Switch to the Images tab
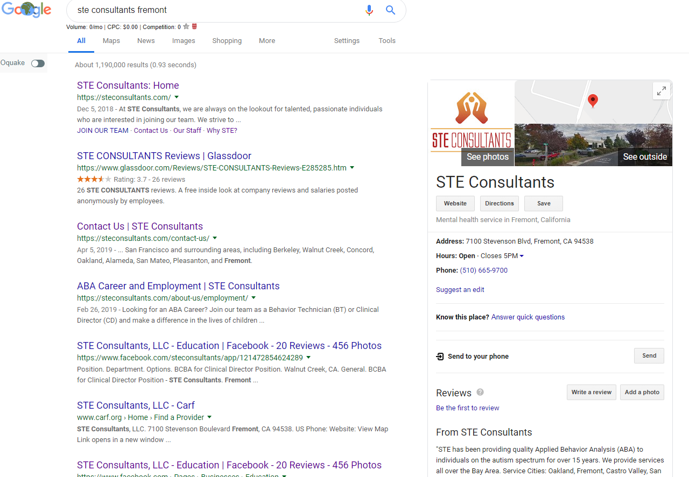 tap(184, 40)
